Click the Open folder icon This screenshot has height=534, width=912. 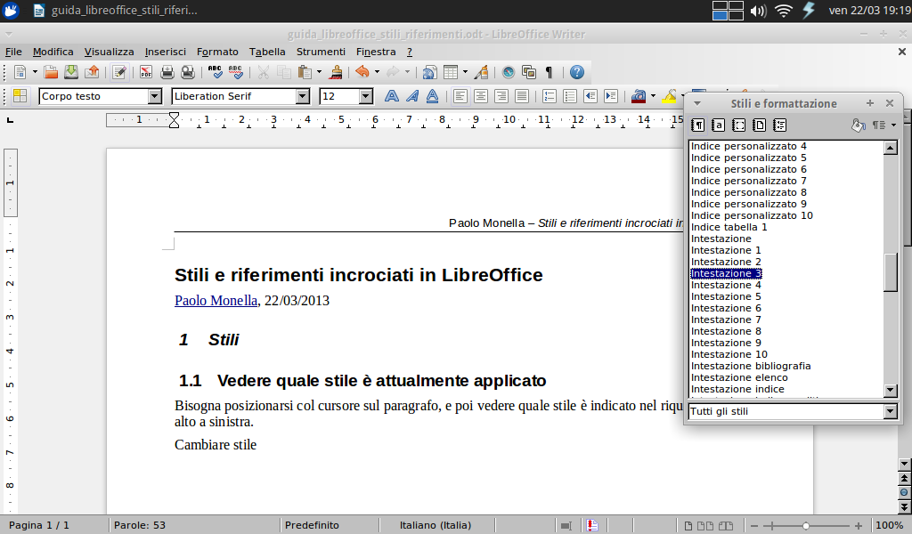pyautogui.click(x=51, y=72)
